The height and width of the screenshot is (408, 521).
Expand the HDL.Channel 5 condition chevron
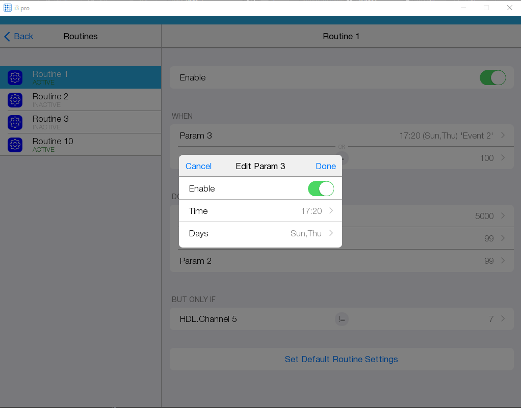coord(503,319)
